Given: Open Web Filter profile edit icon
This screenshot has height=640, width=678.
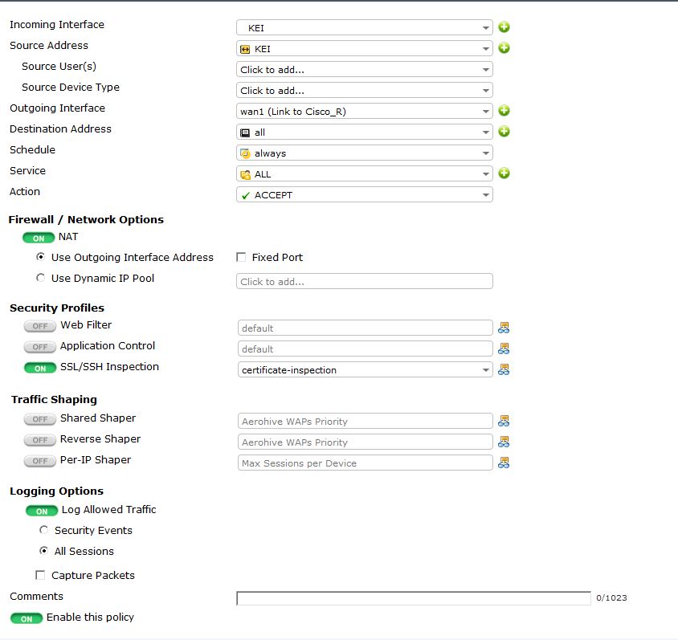Looking at the screenshot, I should pos(504,328).
